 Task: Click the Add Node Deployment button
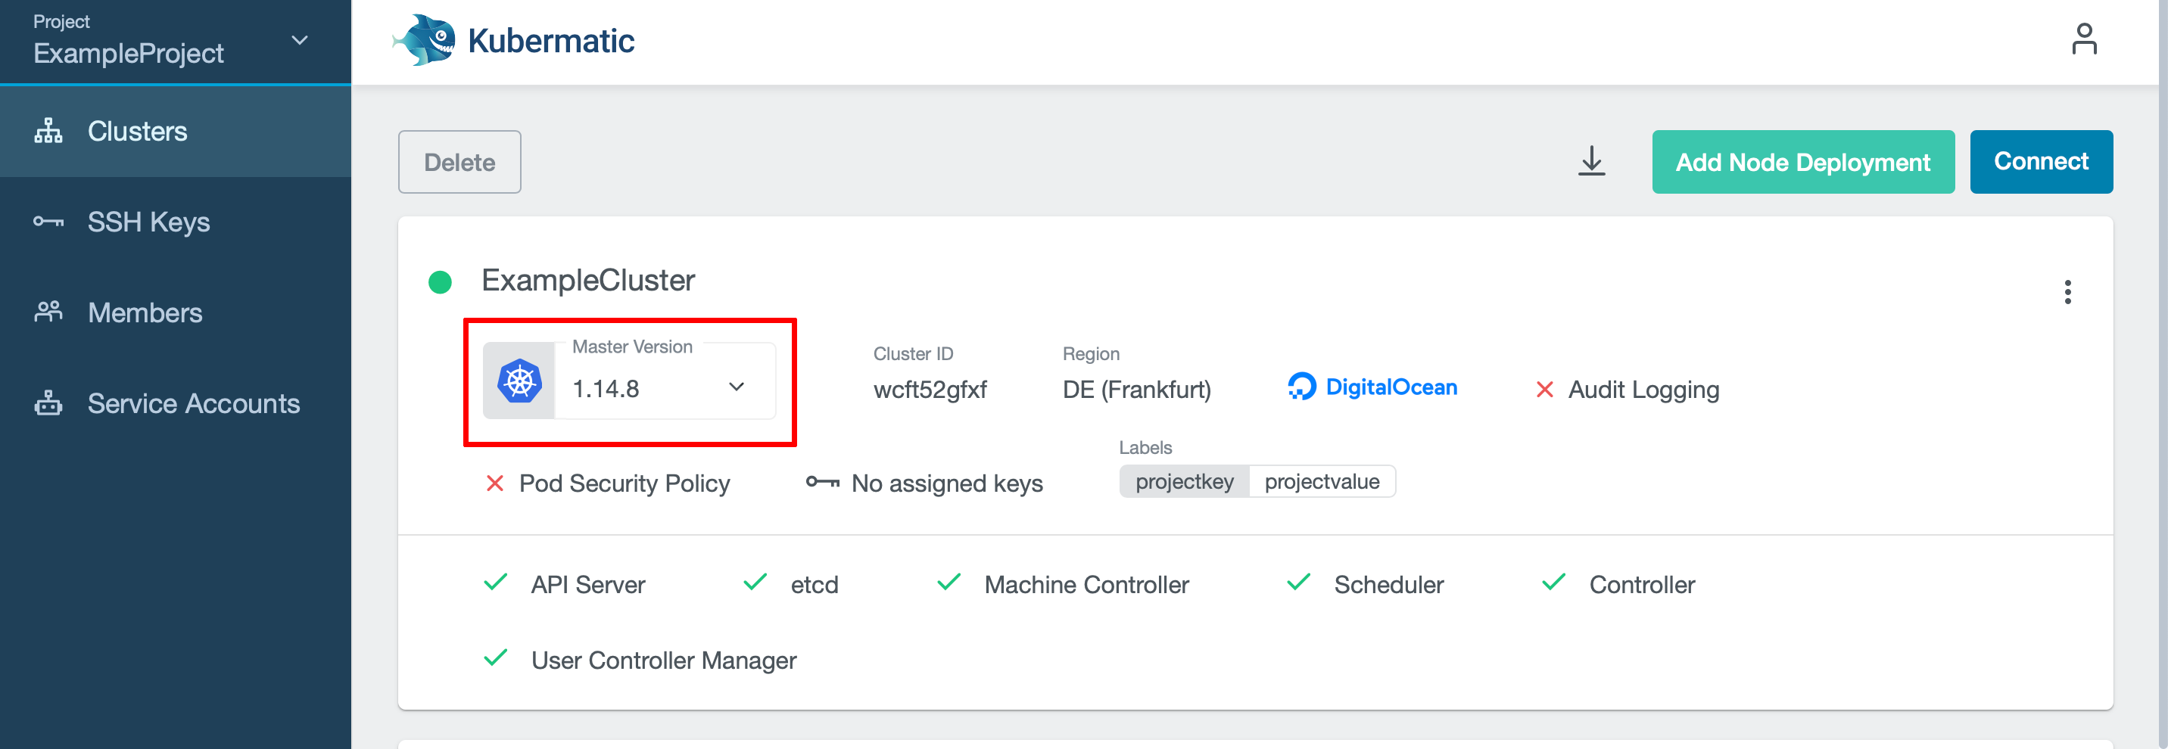click(1802, 162)
